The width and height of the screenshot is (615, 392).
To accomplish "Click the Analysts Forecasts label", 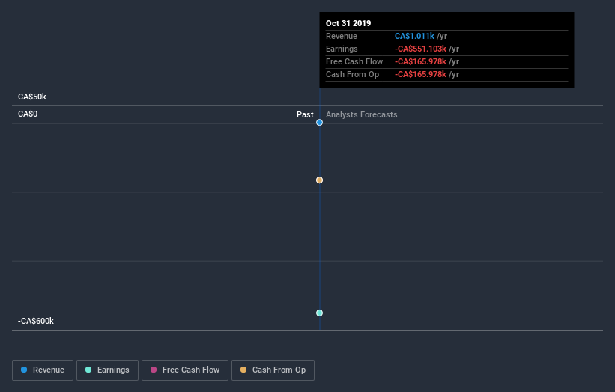I will [361, 114].
